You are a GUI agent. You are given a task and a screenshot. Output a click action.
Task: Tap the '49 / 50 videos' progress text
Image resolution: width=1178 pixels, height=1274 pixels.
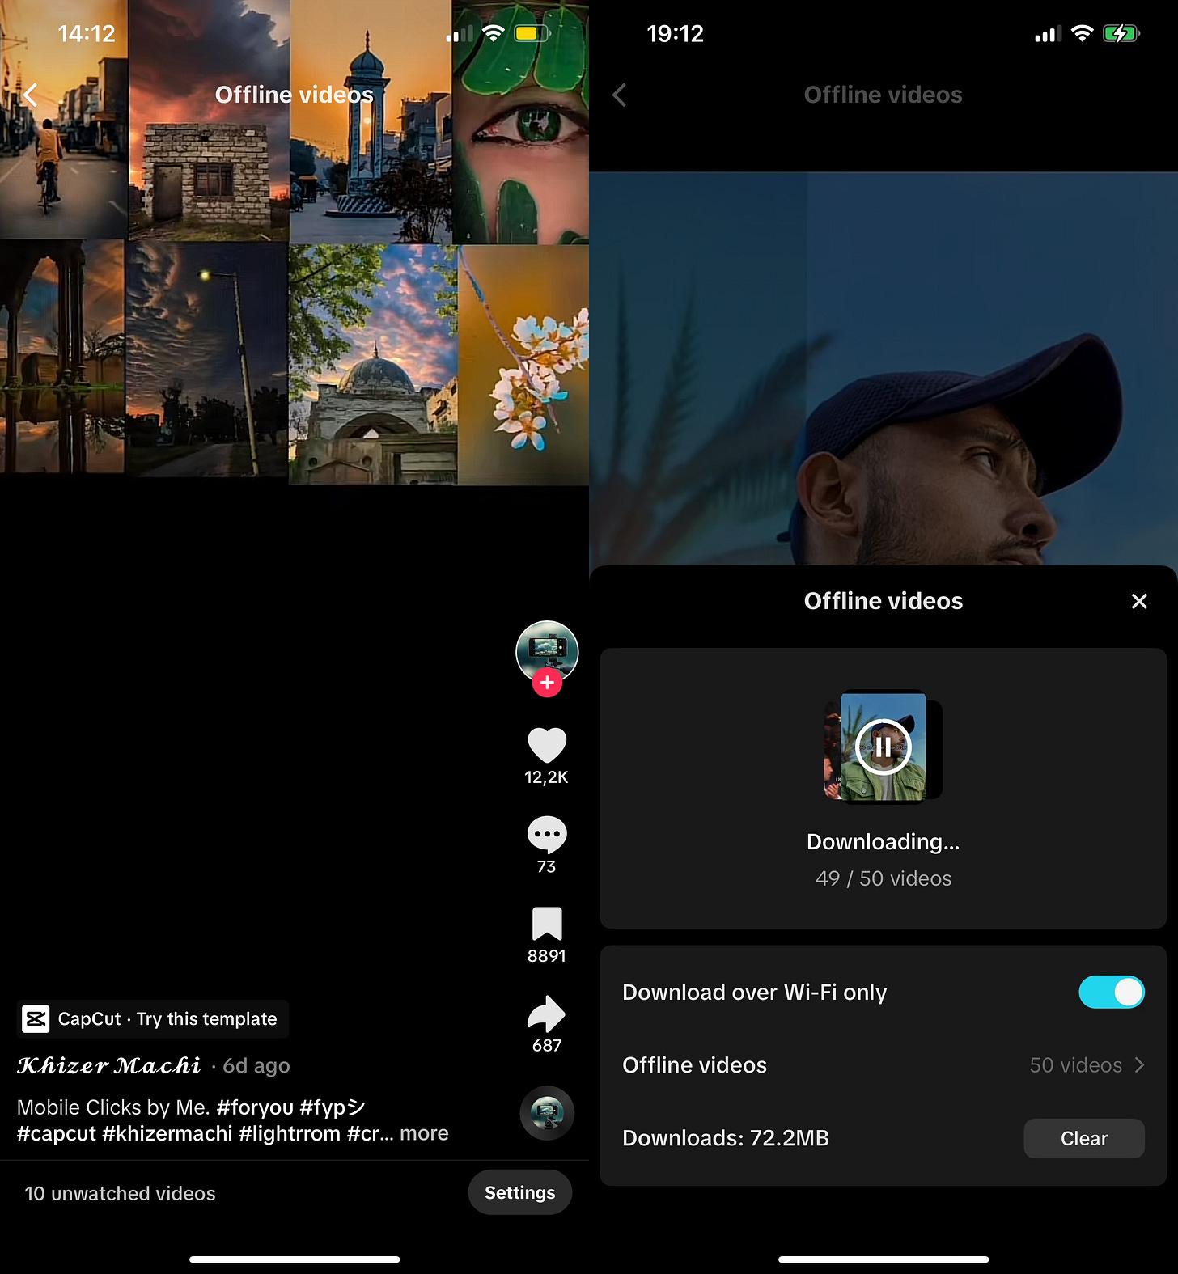click(883, 878)
